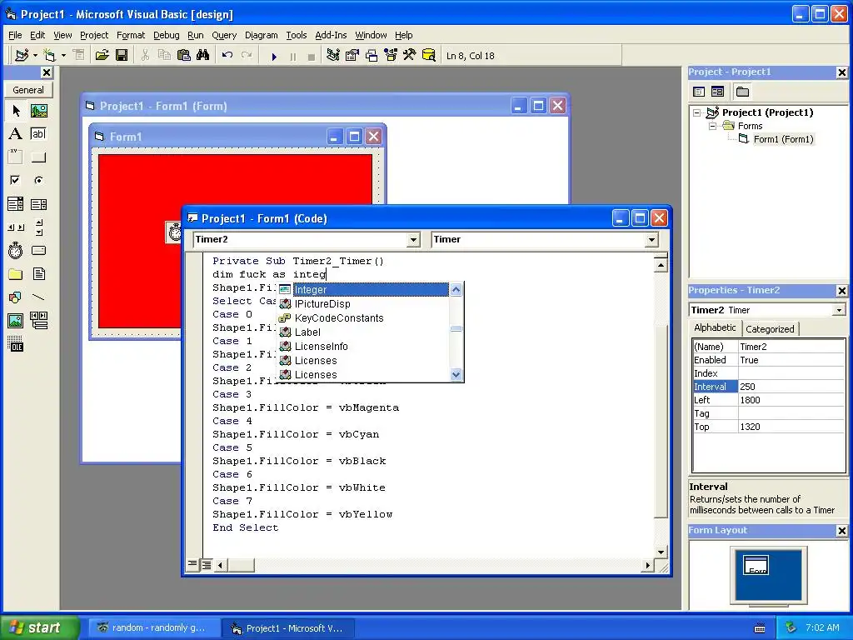Select the Shape control in the toolbox
Viewport: 853px width, 640px height.
click(x=16, y=297)
